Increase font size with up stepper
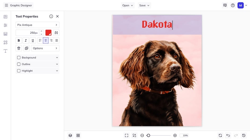Screen dimensions: 250x140 tap(41, 31)
